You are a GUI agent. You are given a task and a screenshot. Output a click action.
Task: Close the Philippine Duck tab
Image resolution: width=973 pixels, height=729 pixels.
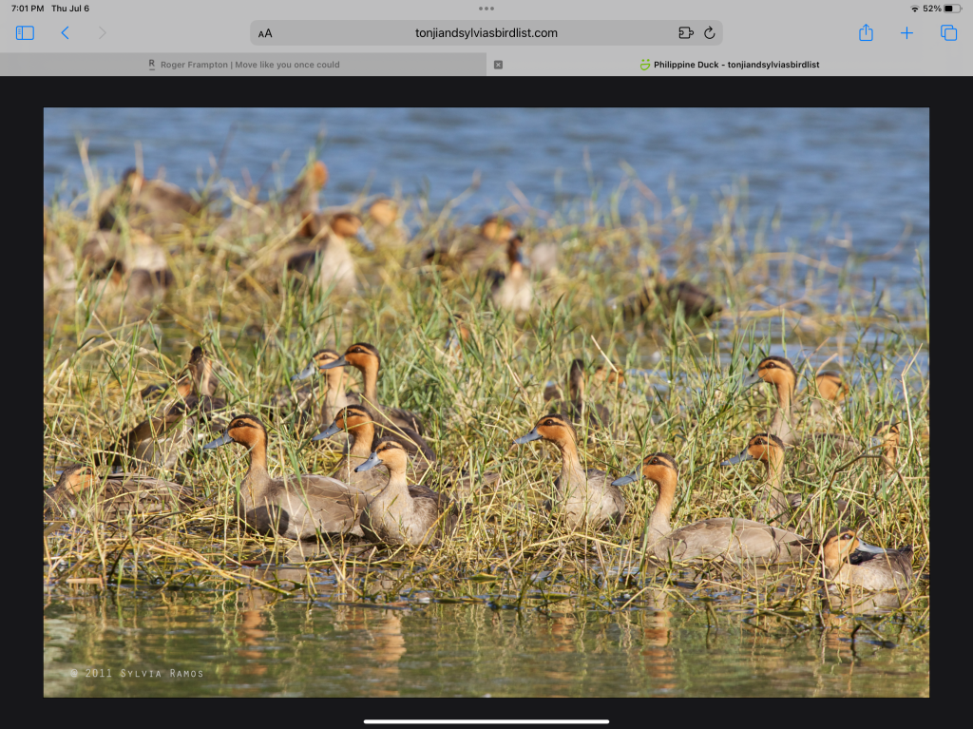tap(499, 65)
